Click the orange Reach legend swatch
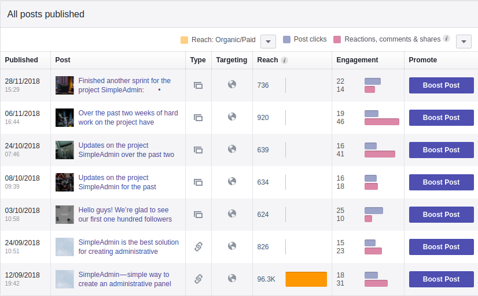478x296 pixels. click(184, 40)
